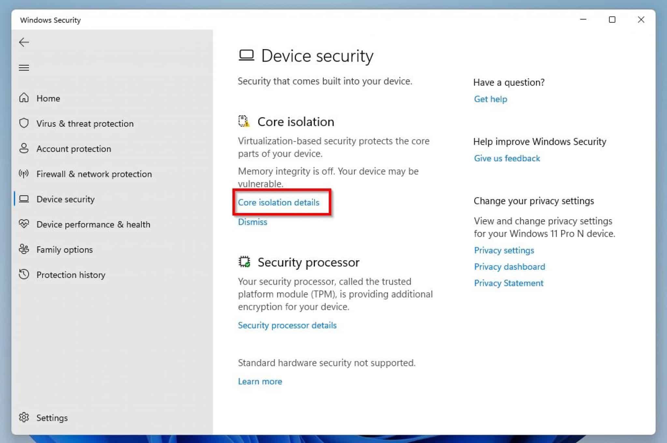
Task: Open Security processor details
Action: click(287, 325)
